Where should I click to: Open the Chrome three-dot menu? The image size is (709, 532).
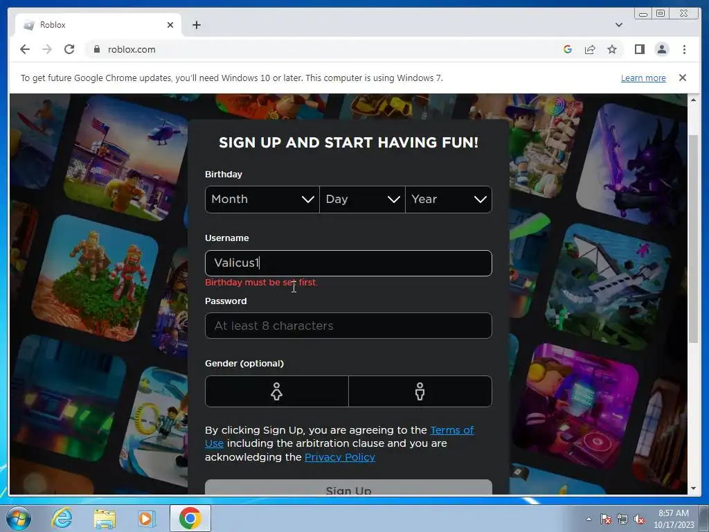click(x=684, y=49)
